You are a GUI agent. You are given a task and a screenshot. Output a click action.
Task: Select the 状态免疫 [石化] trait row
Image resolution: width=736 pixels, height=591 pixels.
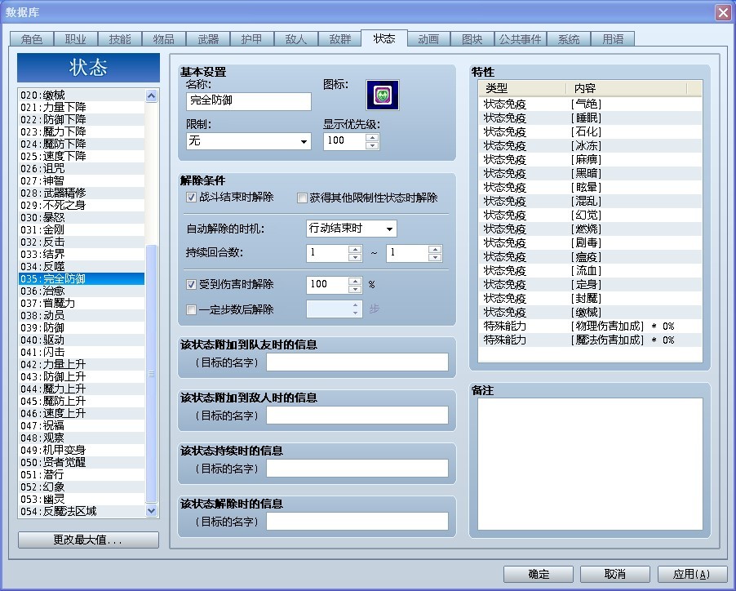tap(590, 132)
